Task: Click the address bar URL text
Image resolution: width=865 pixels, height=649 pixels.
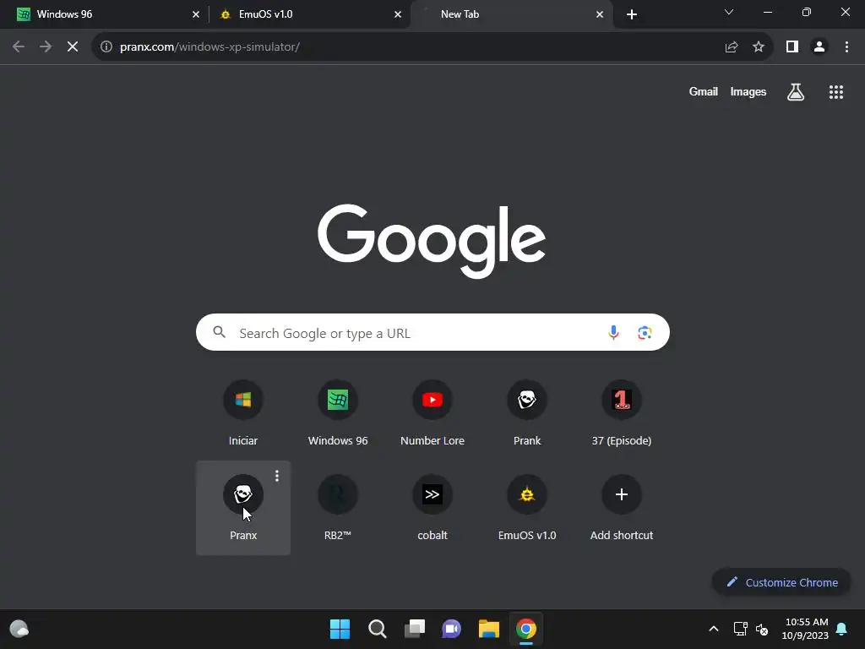Action: pyautogui.click(x=209, y=47)
